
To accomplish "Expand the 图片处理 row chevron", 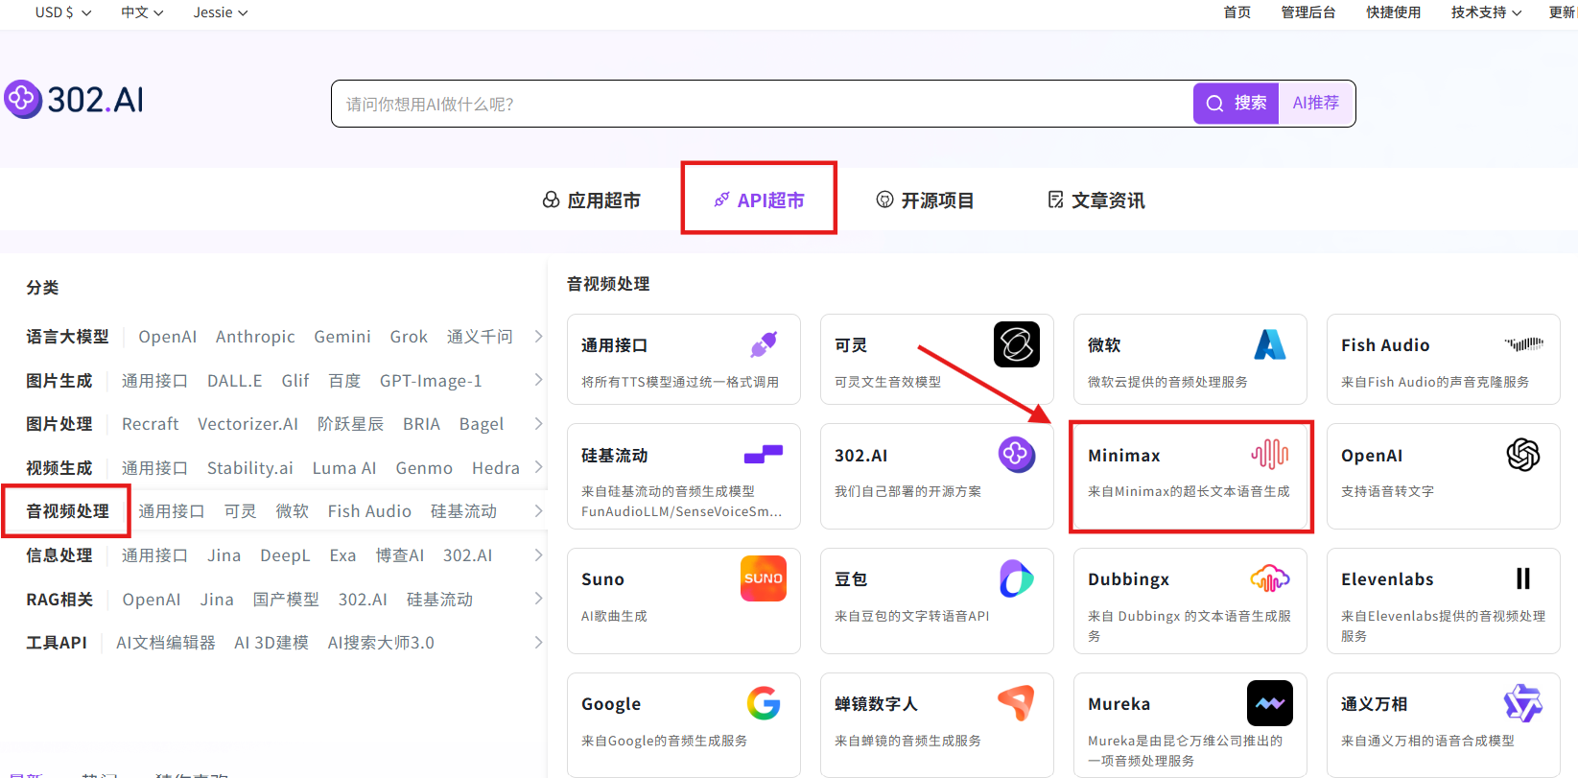I will (538, 423).
